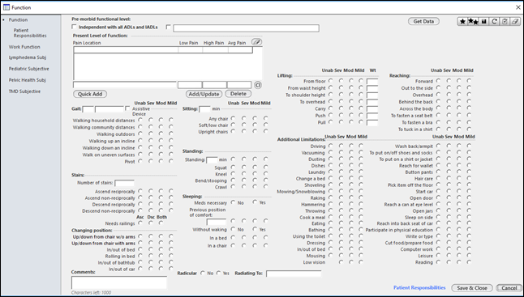Click the Standing minutes field
The image size is (524, 297).
212,160
